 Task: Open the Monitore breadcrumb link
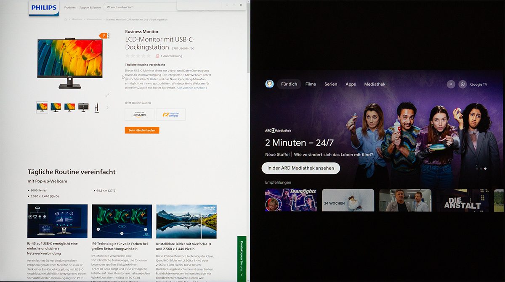(x=77, y=19)
